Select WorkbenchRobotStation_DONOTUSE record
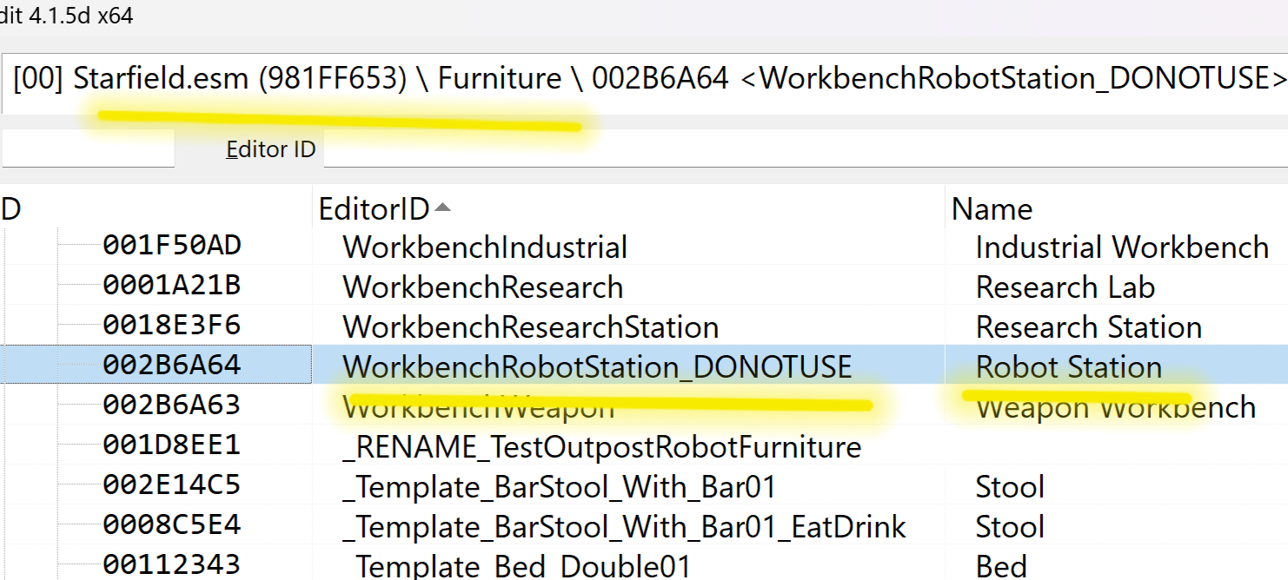1288x580 pixels. click(x=597, y=366)
